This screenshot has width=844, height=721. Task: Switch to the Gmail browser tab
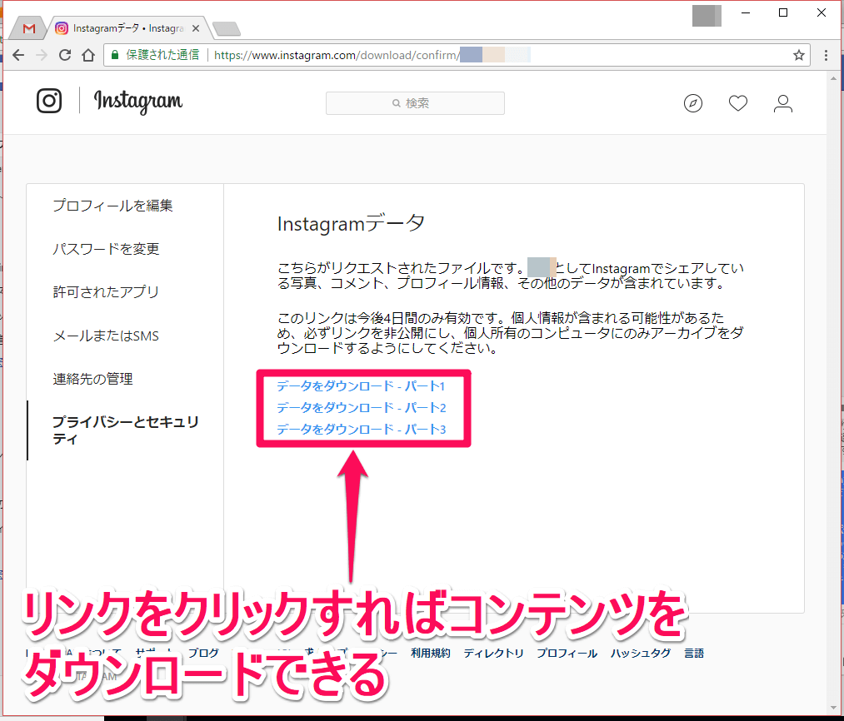(x=29, y=28)
